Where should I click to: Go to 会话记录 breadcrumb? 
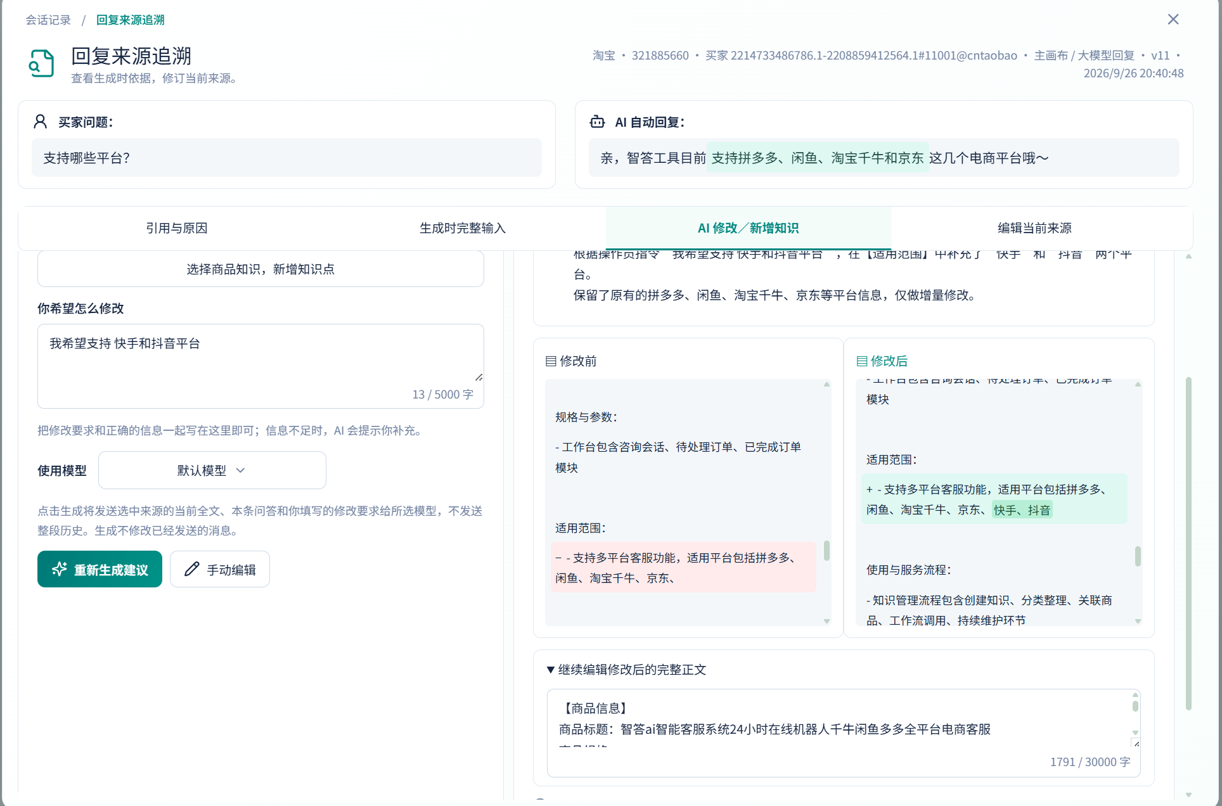(x=48, y=20)
